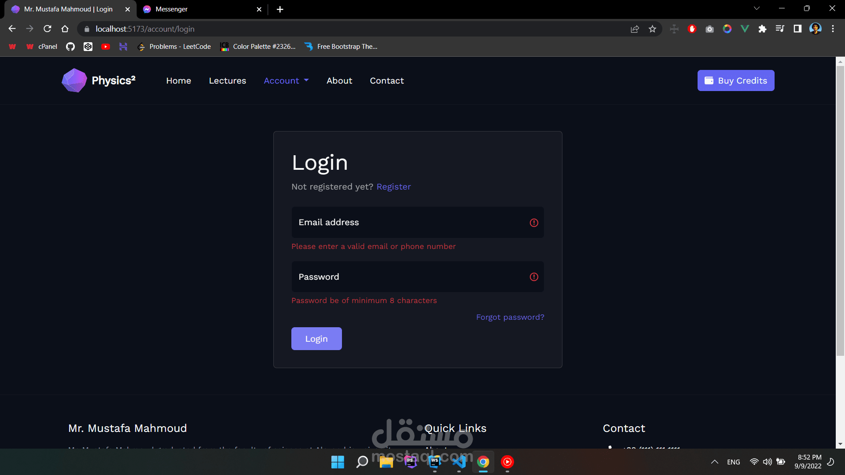The height and width of the screenshot is (475, 845).
Task: Toggle Chrome side panel icon
Action: pos(797,29)
